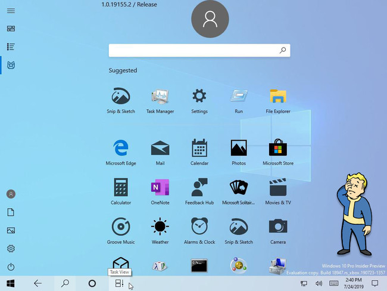This screenshot has width=387, height=291.
Task: Open Movies & TV
Action: point(278,191)
